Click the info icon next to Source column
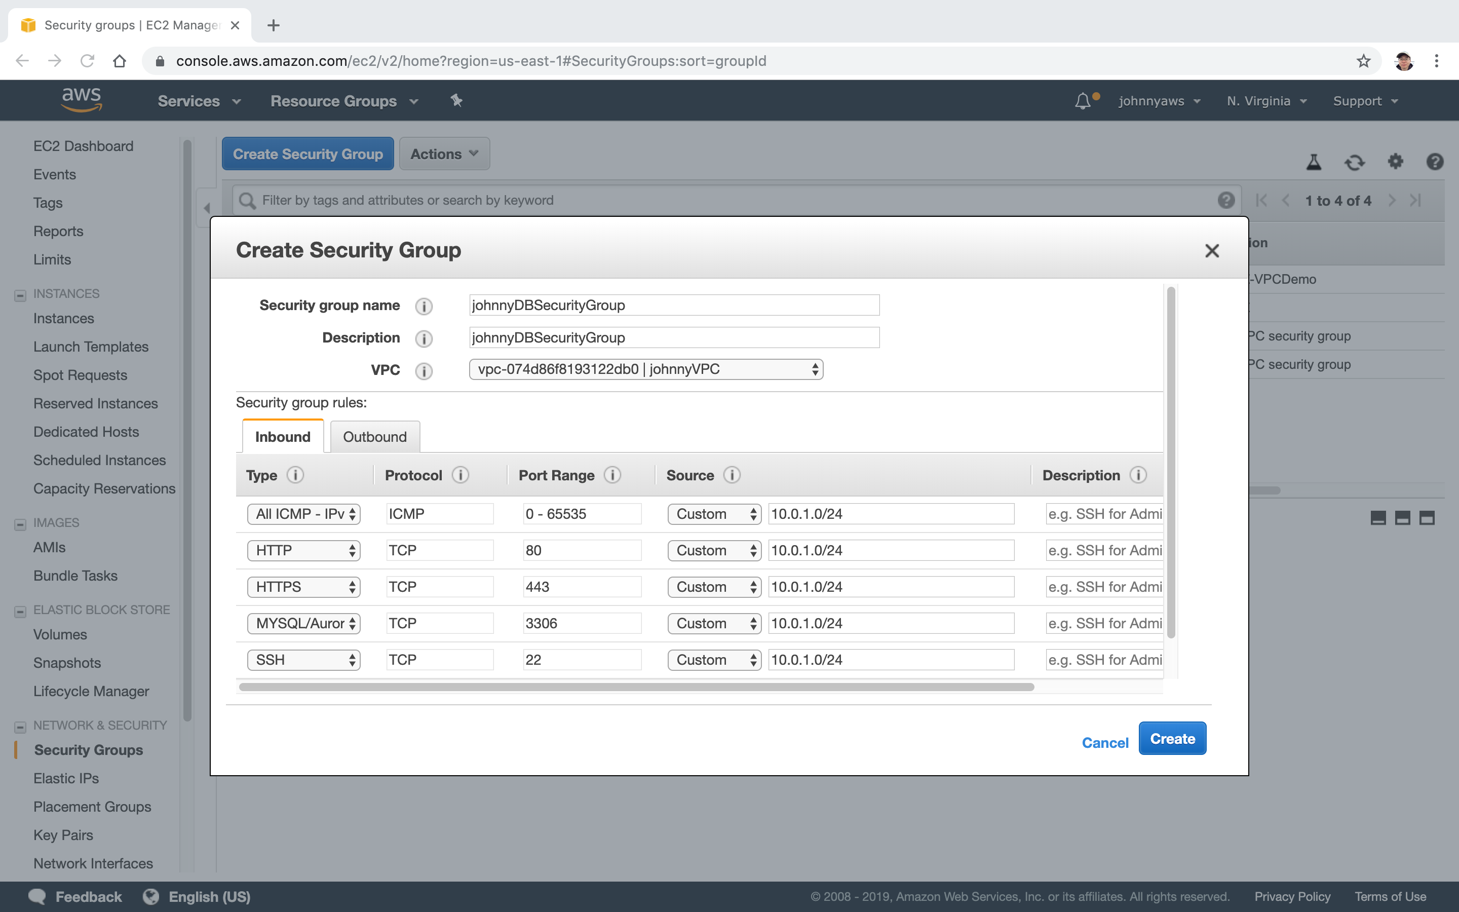The height and width of the screenshot is (912, 1459). tap(732, 475)
